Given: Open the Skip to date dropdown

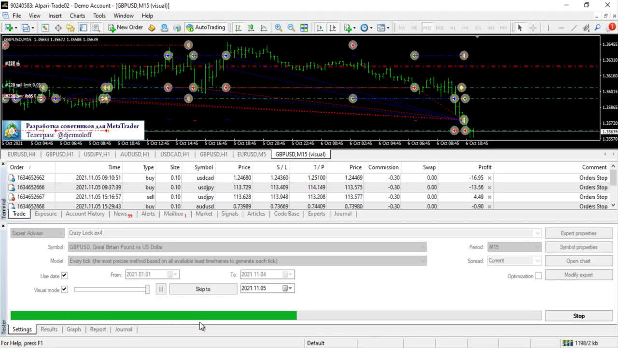Looking at the screenshot, I should tap(287, 289).
